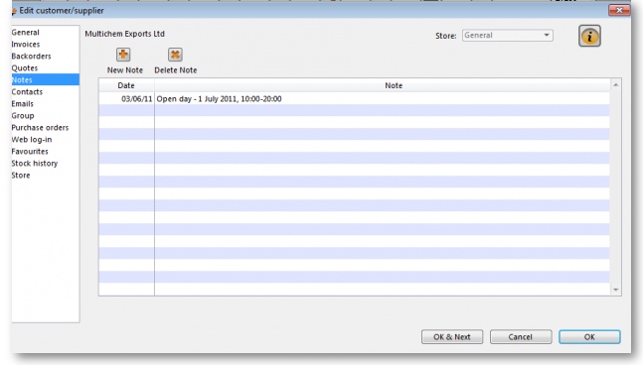The width and height of the screenshot is (643, 365).
Task: Open the Backorders section
Action: 31,57
